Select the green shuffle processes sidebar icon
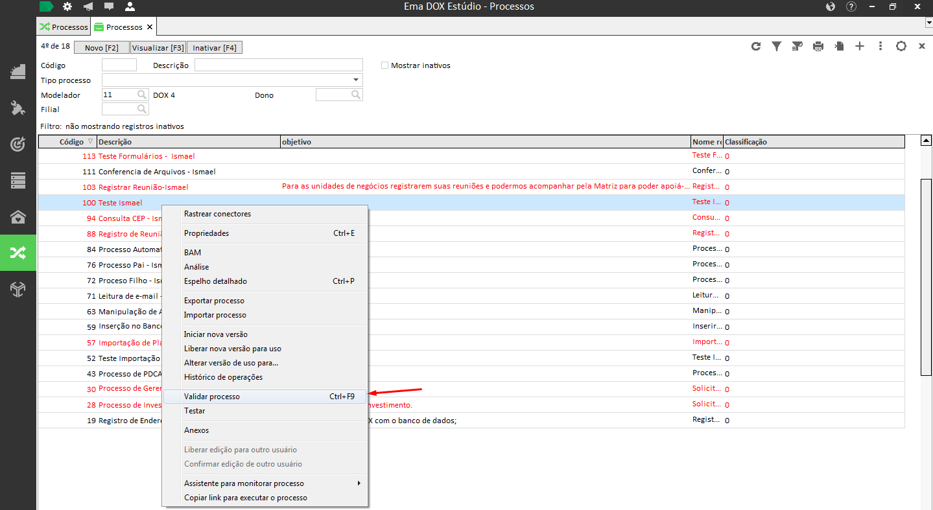 (x=18, y=253)
